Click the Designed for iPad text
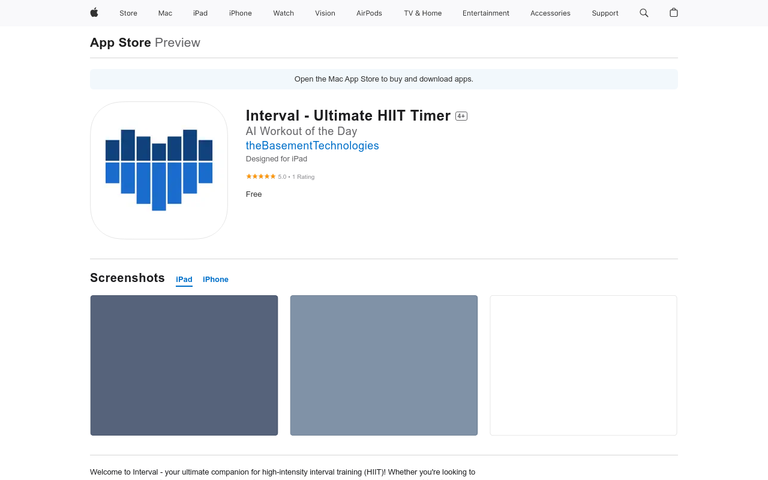The image size is (768, 480). click(x=277, y=159)
